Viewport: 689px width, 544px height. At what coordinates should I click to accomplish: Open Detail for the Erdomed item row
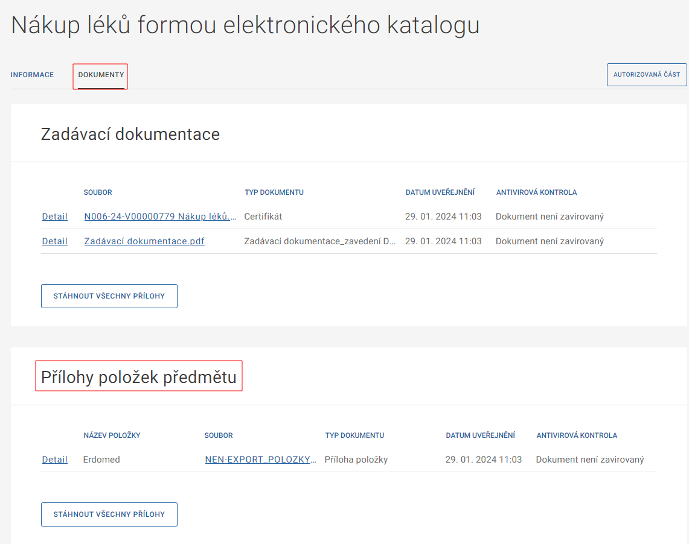[54, 460]
